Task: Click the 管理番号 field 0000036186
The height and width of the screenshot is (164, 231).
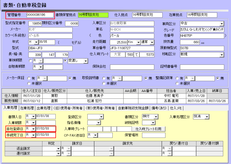Action: (40, 15)
